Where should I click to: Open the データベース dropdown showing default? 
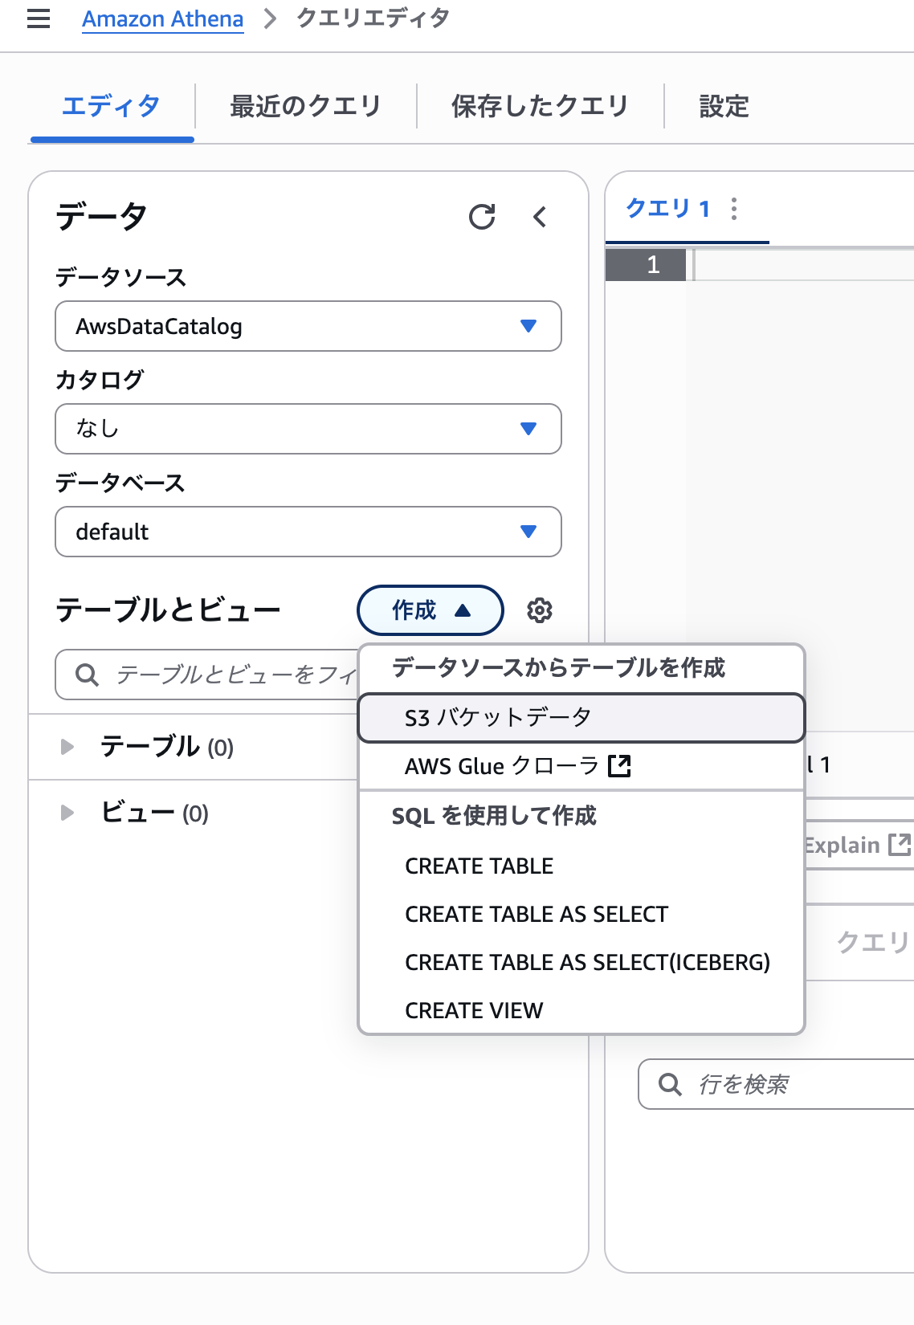[x=308, y=532]
